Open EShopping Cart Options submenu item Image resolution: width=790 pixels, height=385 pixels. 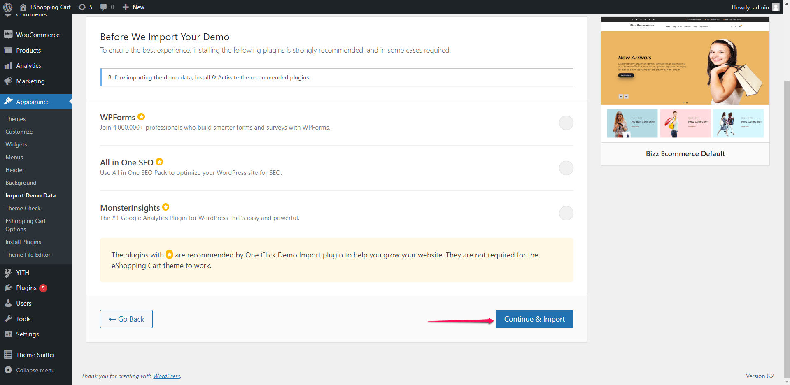[26, 225]
